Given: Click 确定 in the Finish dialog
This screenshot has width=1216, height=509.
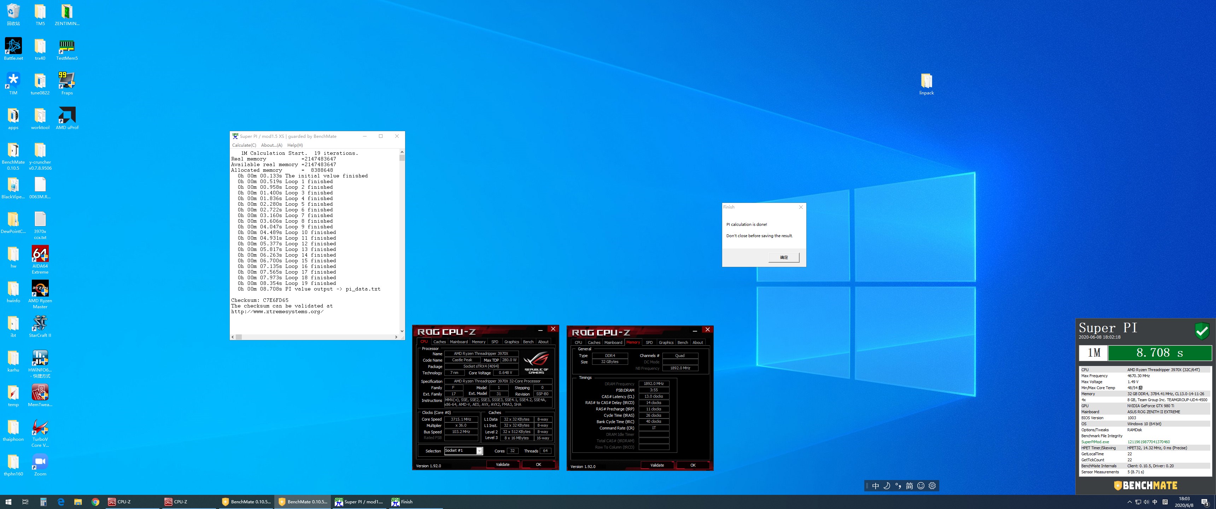Looking at the screenshot, I should pyautogui.click(x=784, y=257).
